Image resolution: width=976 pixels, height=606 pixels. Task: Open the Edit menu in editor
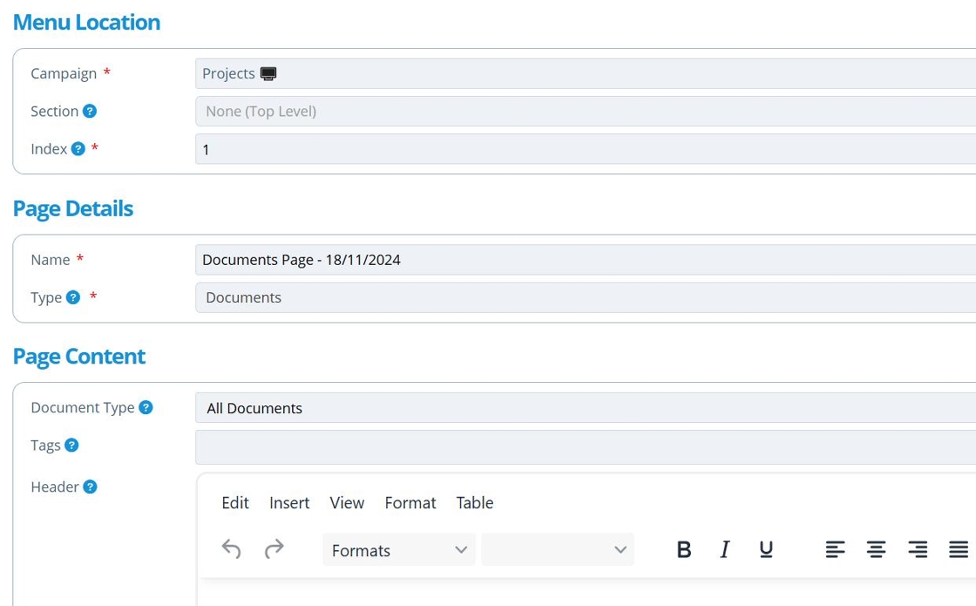point(235,503)
